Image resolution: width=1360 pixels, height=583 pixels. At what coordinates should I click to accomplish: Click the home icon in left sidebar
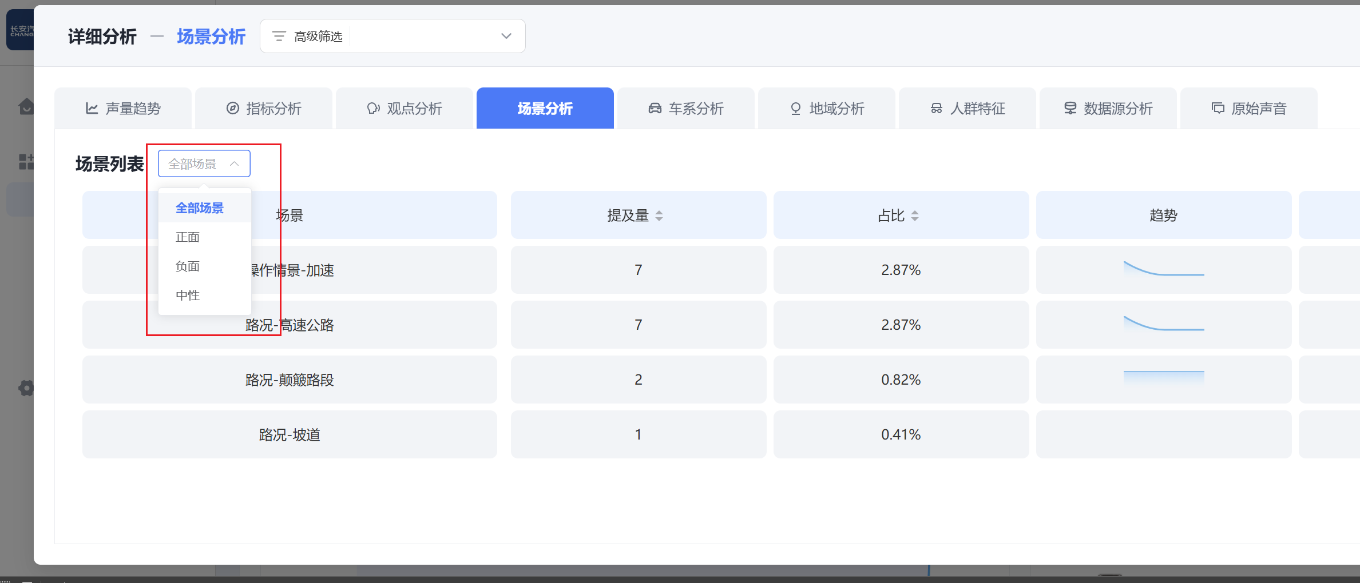click(26, 106)
